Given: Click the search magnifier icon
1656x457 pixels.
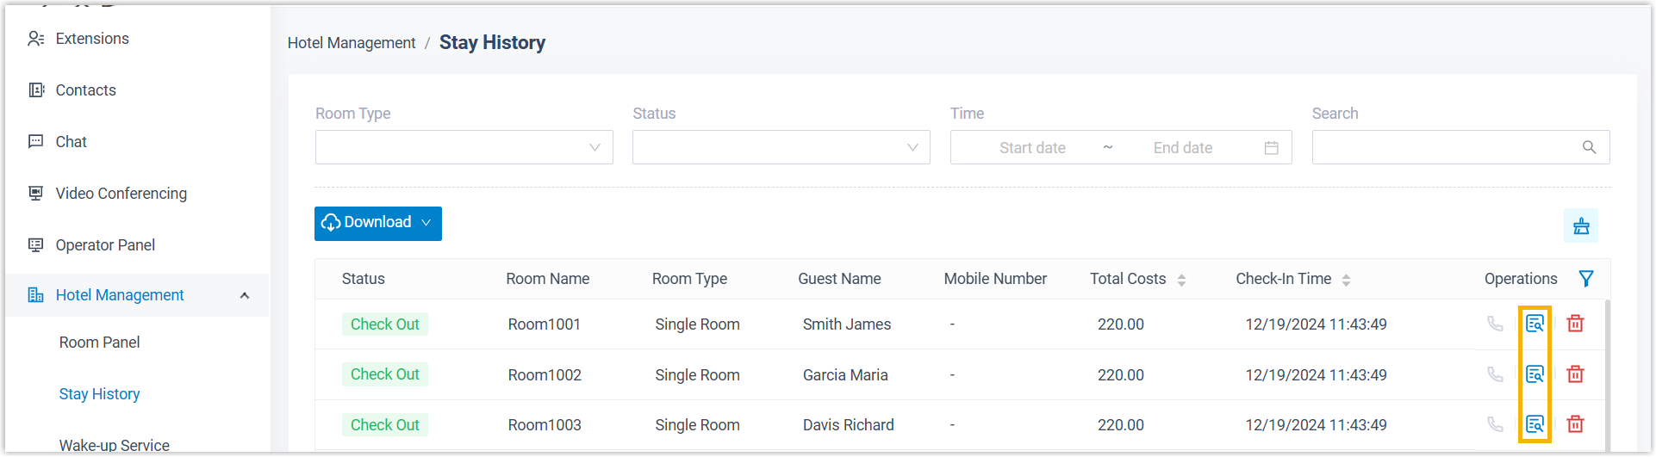Looking at the screenshot, I should tap(1589, 148).
